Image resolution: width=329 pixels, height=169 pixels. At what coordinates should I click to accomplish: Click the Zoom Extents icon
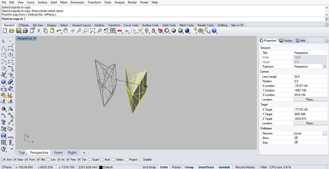click(92, 31)
